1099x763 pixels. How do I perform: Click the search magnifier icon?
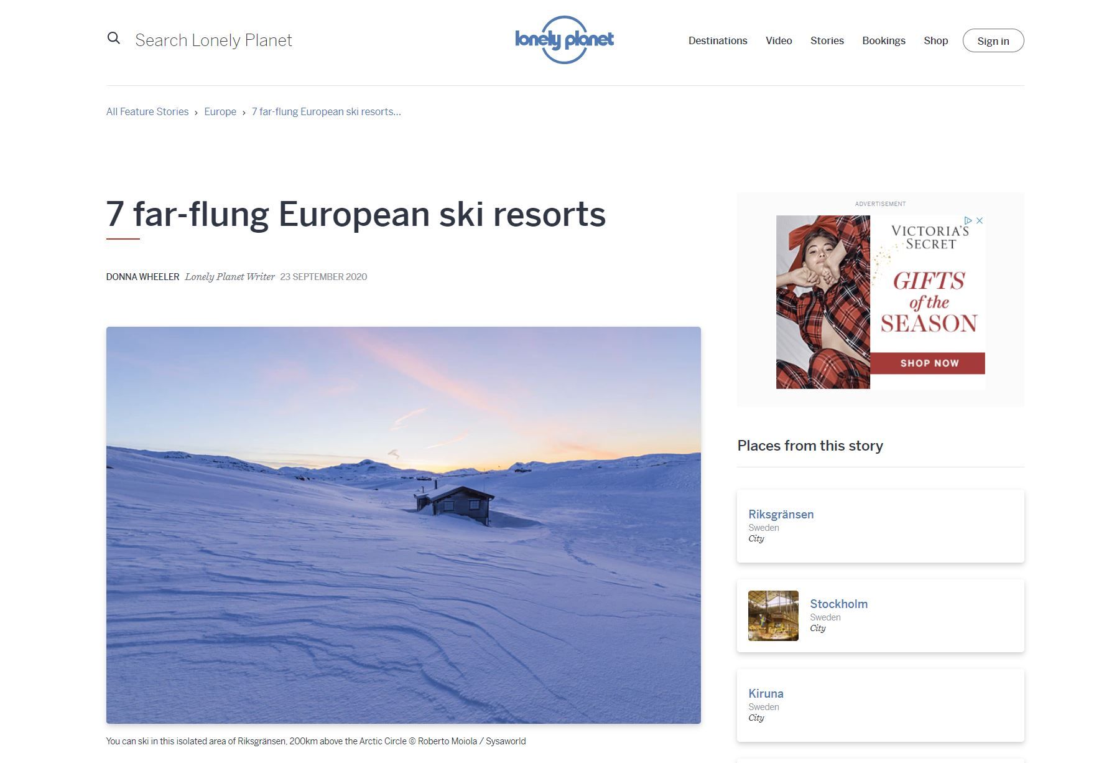pos(113,39)
